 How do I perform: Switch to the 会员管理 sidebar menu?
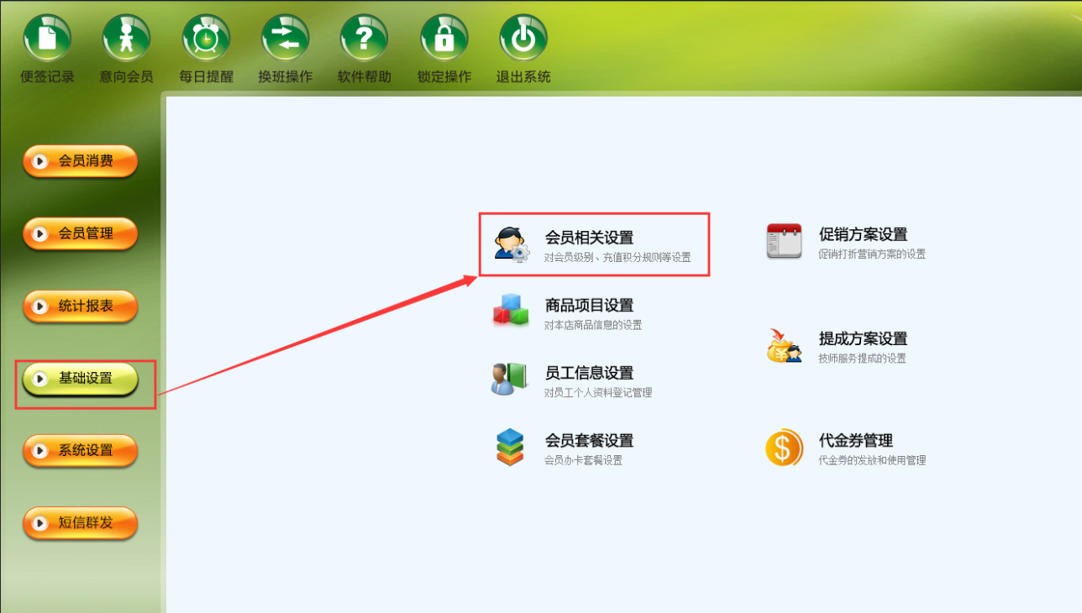(80, 233)
